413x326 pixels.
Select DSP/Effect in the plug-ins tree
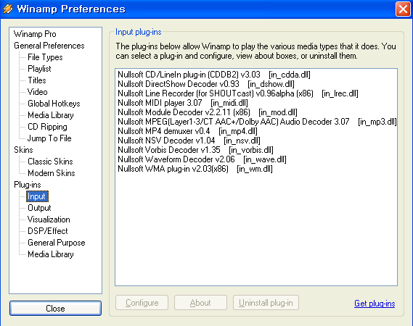(48, 231)
